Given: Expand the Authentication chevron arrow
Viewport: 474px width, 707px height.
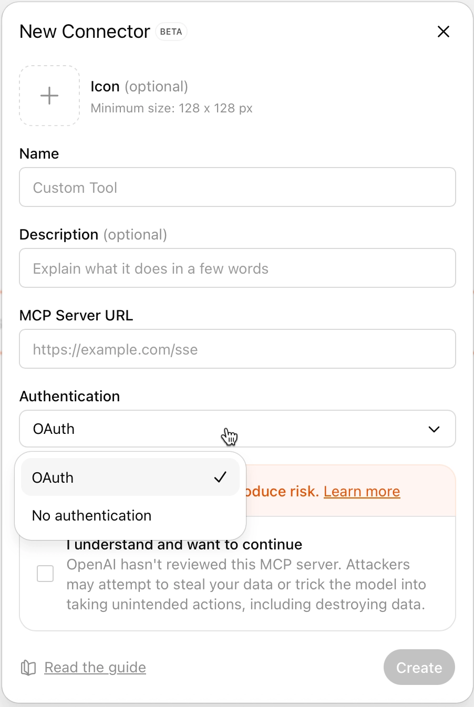Looking at the screenshot, I should click(x=434, y=429).
